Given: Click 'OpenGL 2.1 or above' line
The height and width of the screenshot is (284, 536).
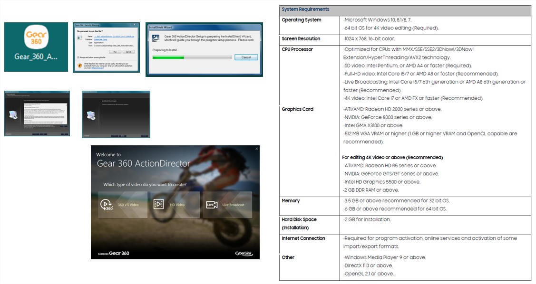Looking at the screenshot, I should pos(369,274).
